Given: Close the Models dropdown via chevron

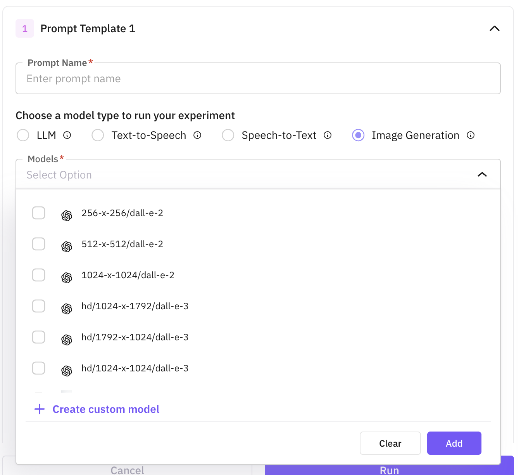Looking at the screenshot, I should tap(482, 174).
